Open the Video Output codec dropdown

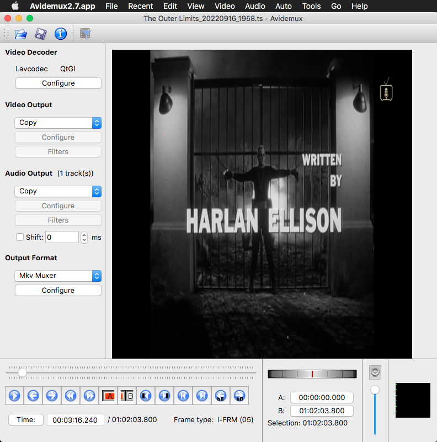click(58, 123)
